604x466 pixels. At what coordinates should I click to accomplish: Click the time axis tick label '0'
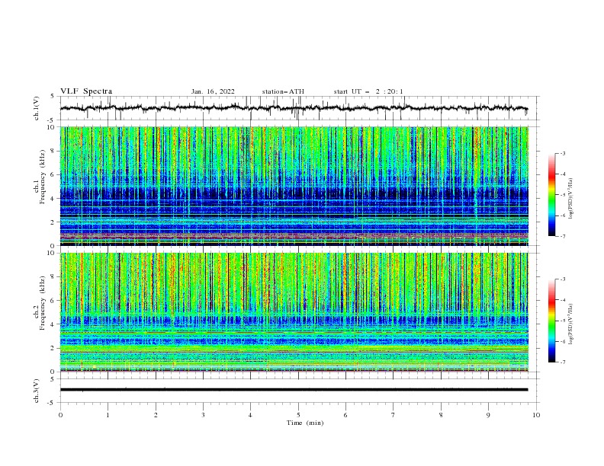pos(60,415)
